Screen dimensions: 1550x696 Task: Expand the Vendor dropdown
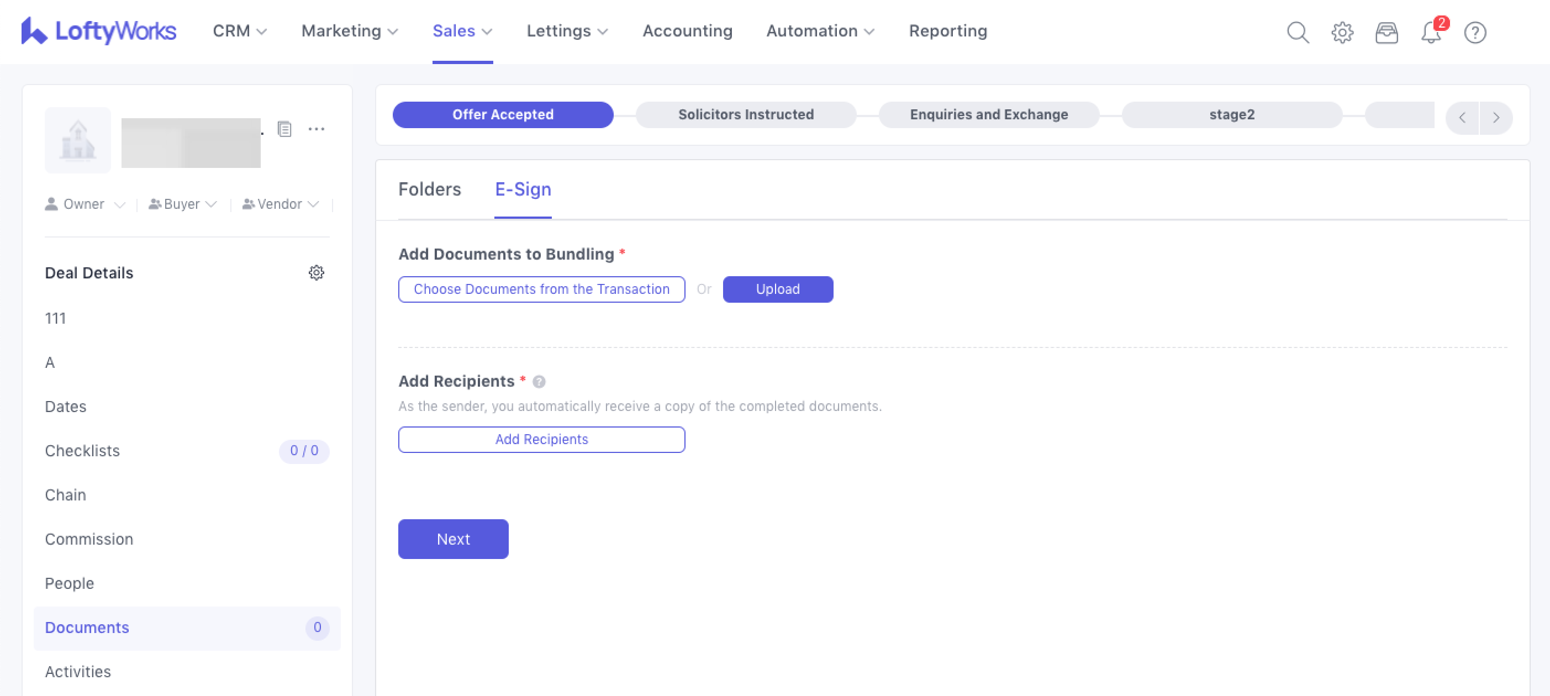pos(281,204)
